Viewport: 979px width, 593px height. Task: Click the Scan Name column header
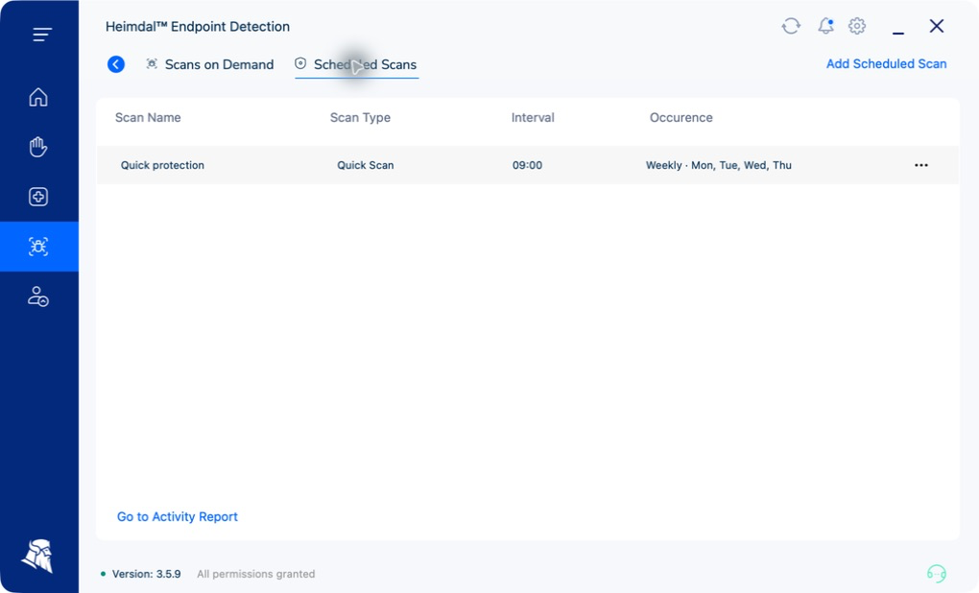coord(148,117)
